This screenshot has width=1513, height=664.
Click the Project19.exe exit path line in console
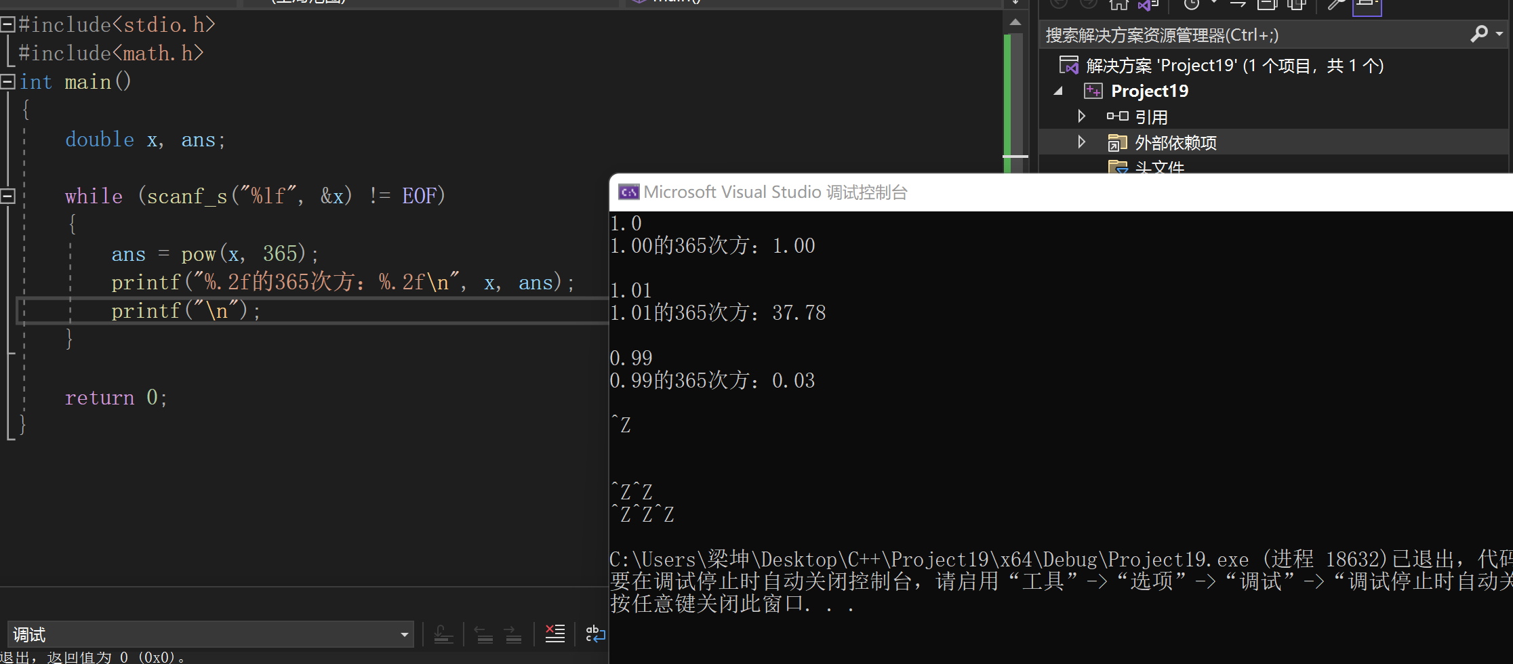pos(1061,560)
